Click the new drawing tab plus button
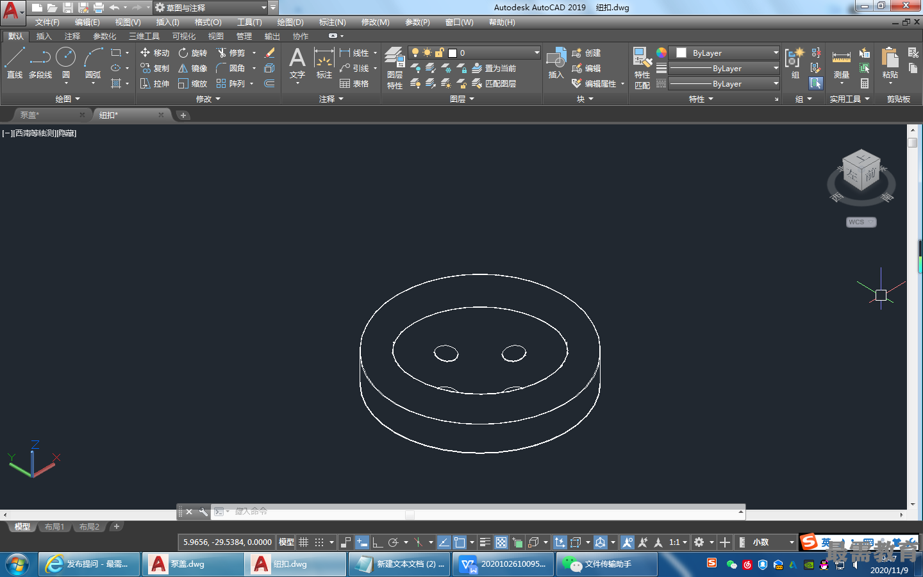 click(183, 115)
